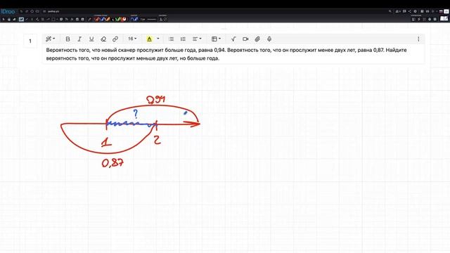The image size is (450, 253).
Task: Open the search magnifier in top bar
Action: click(x=390, y=11)
